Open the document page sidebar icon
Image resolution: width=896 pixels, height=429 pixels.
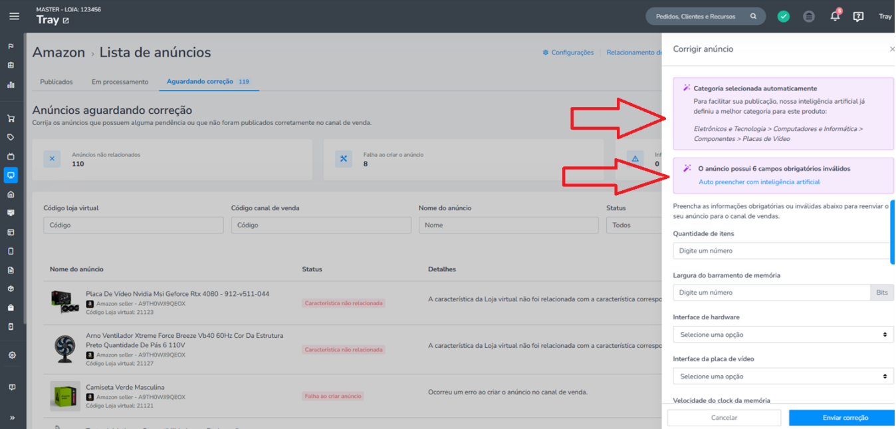(11, 270)
